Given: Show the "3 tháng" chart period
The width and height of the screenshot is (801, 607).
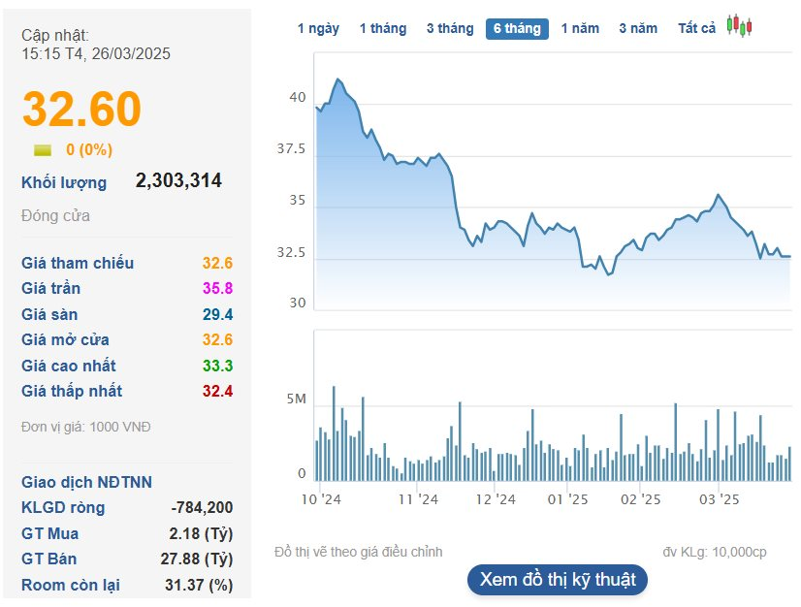Looking at the screenshot, I should (450, 29).
